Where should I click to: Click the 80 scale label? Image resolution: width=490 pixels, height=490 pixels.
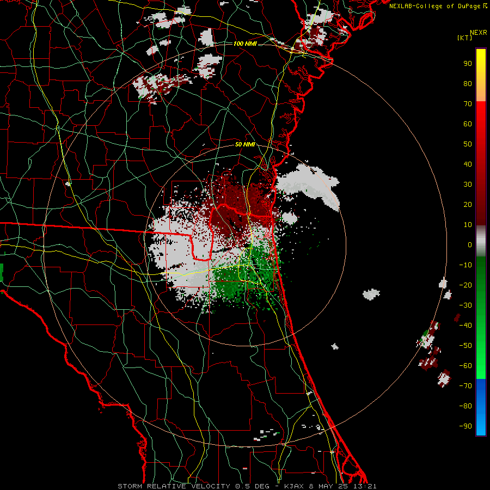(x=468, y=84)
